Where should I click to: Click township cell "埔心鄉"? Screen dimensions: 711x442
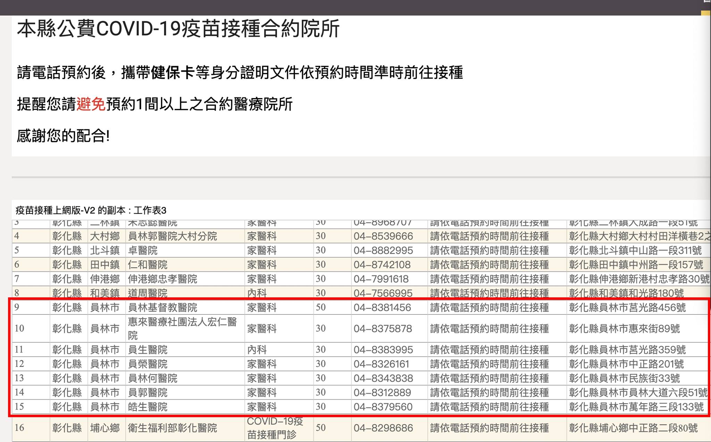click(105, 428)
